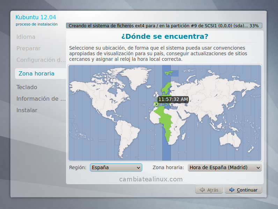Click the proceso de instalación subtitle
This screenshot has width=278, height=209.
click(x=37, y=24)
